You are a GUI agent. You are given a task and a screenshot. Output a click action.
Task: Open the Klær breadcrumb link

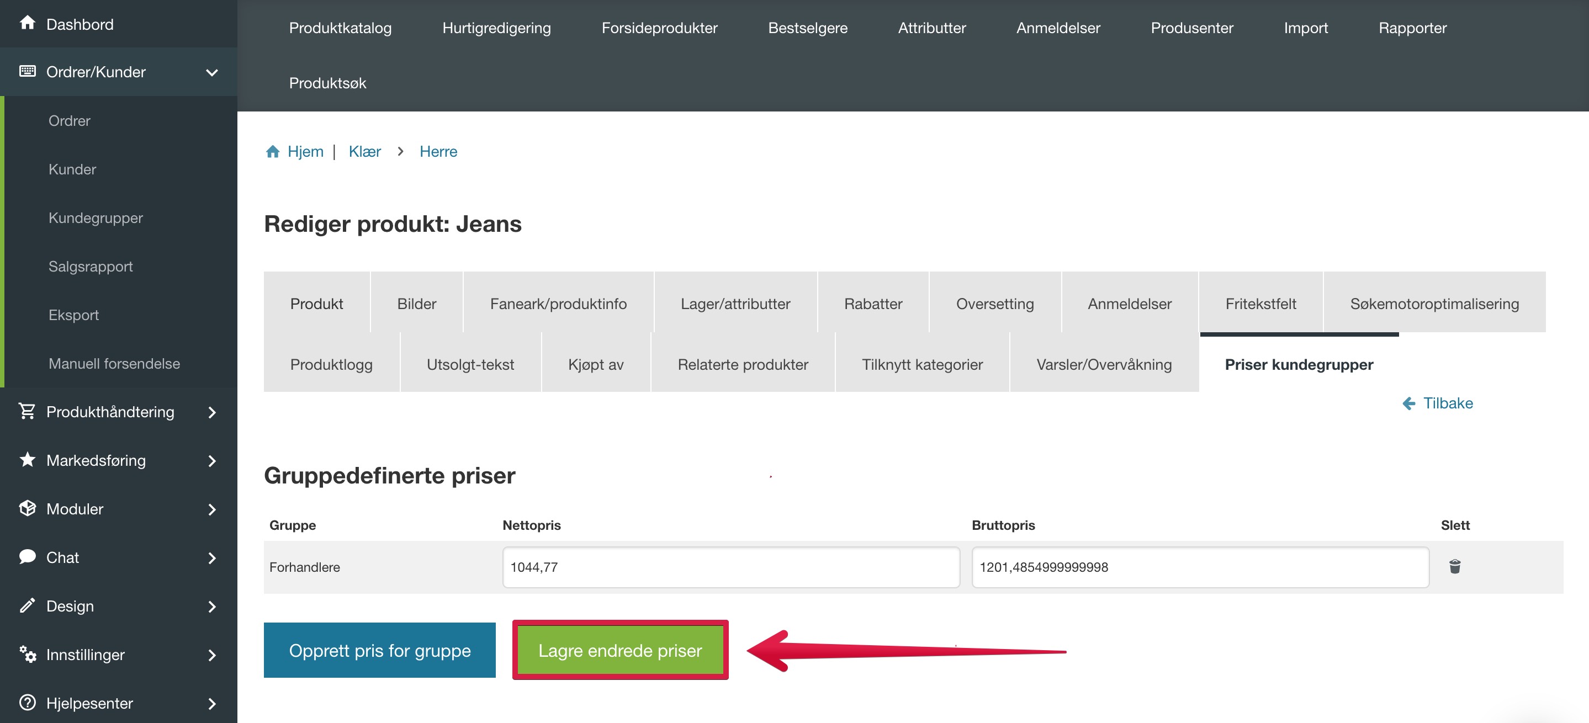coord(364,151)
